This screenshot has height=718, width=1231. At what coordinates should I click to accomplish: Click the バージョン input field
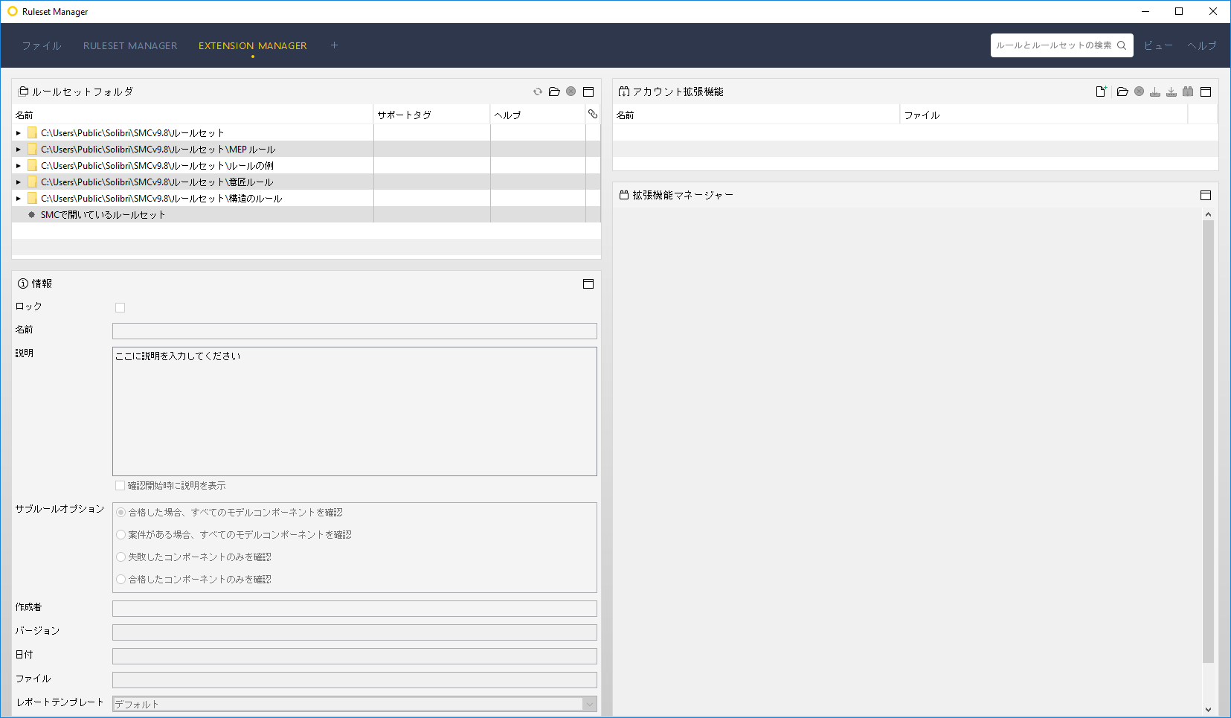coord(355,632)
